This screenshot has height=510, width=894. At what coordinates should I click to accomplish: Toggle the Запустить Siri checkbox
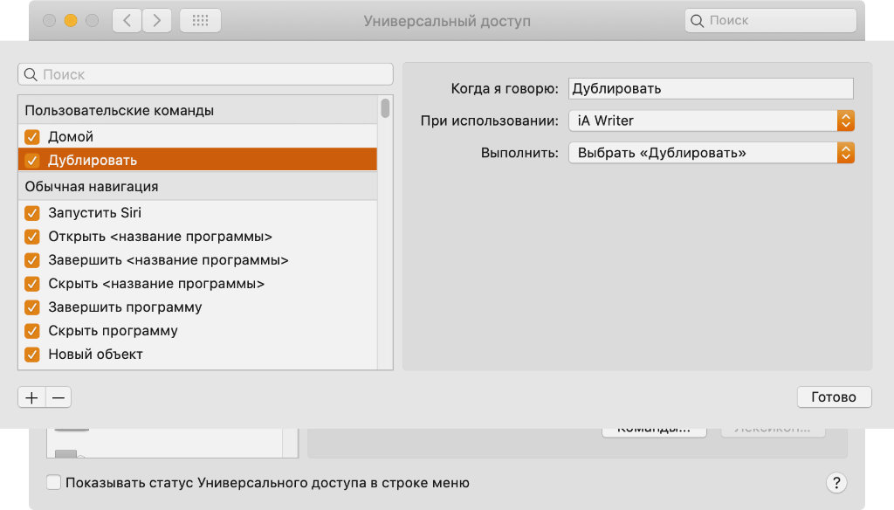[32, 213]
